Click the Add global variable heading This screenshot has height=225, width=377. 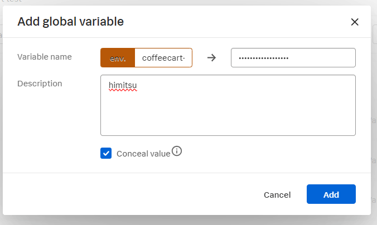click(x=70, y=22)
